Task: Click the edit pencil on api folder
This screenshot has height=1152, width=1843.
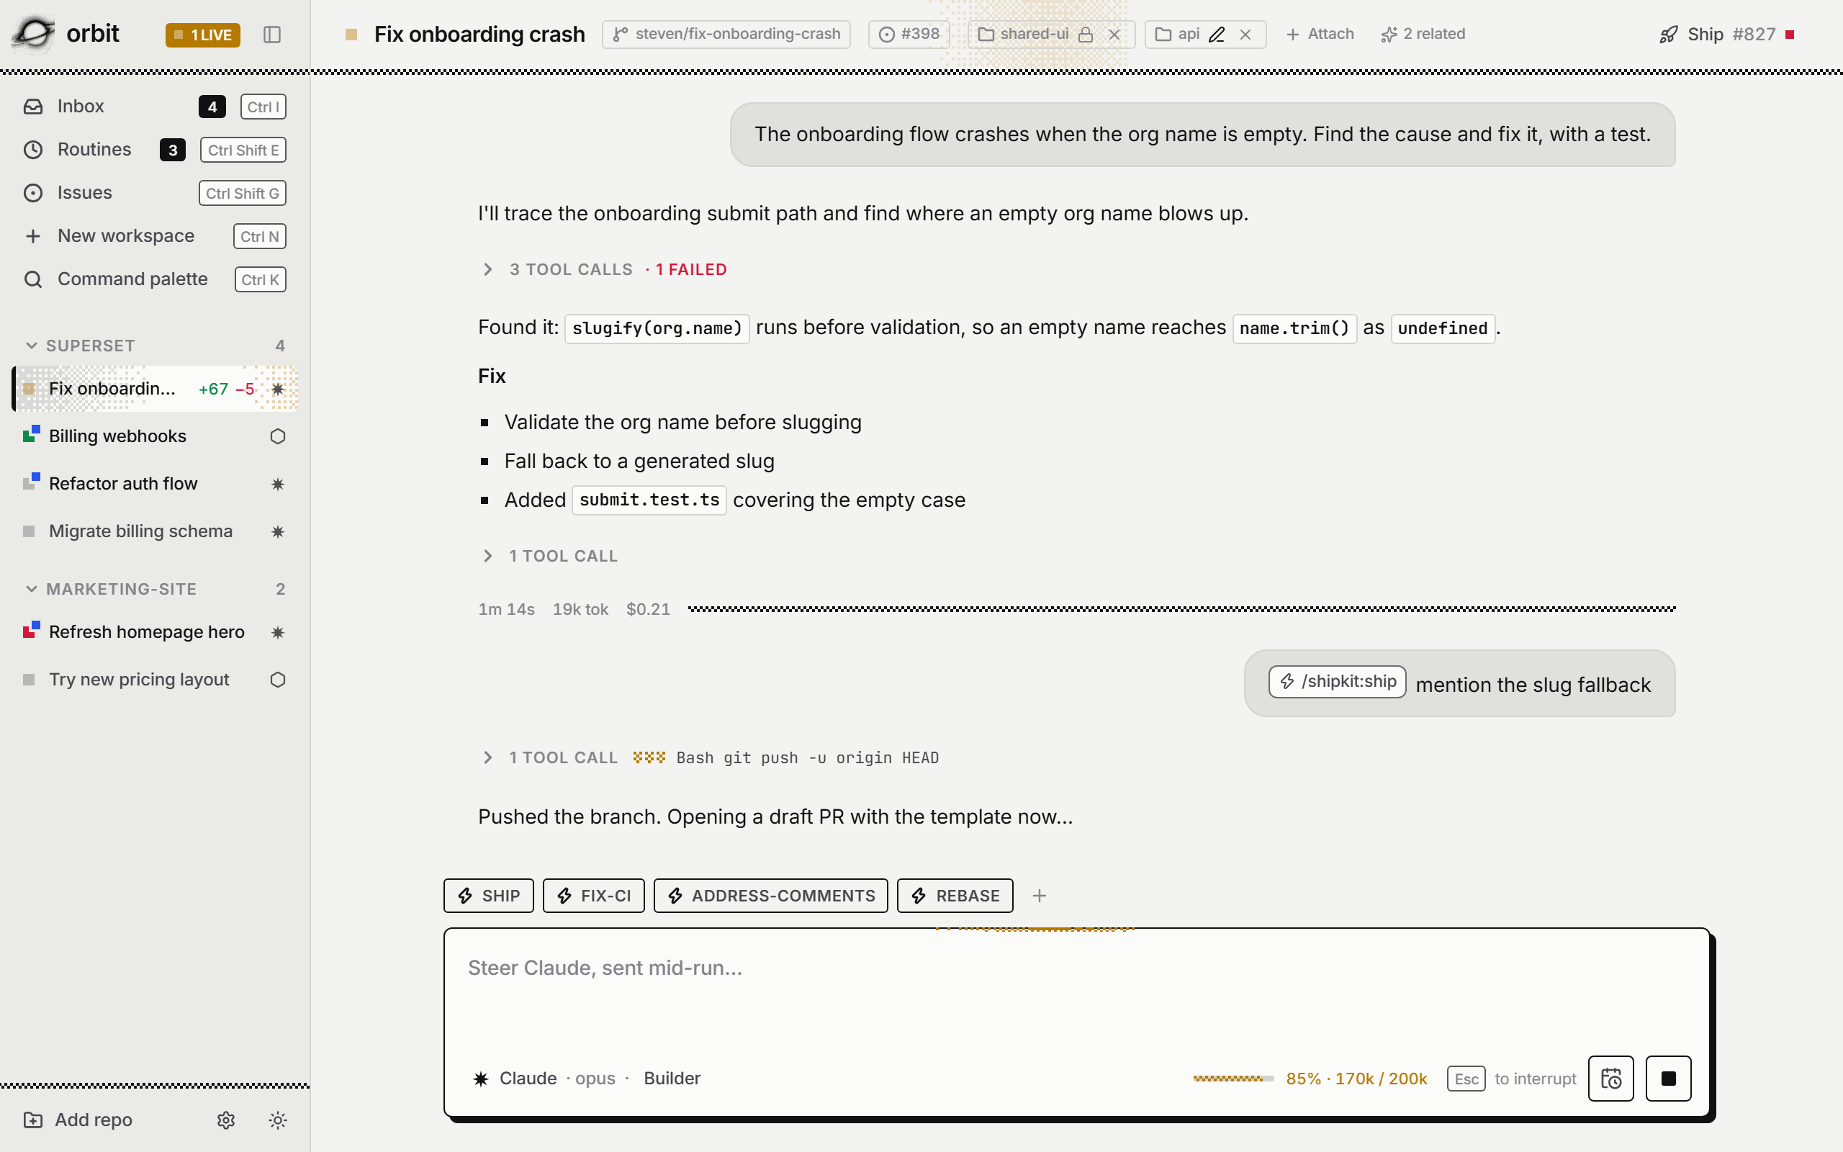Action: pos(1216,35)
